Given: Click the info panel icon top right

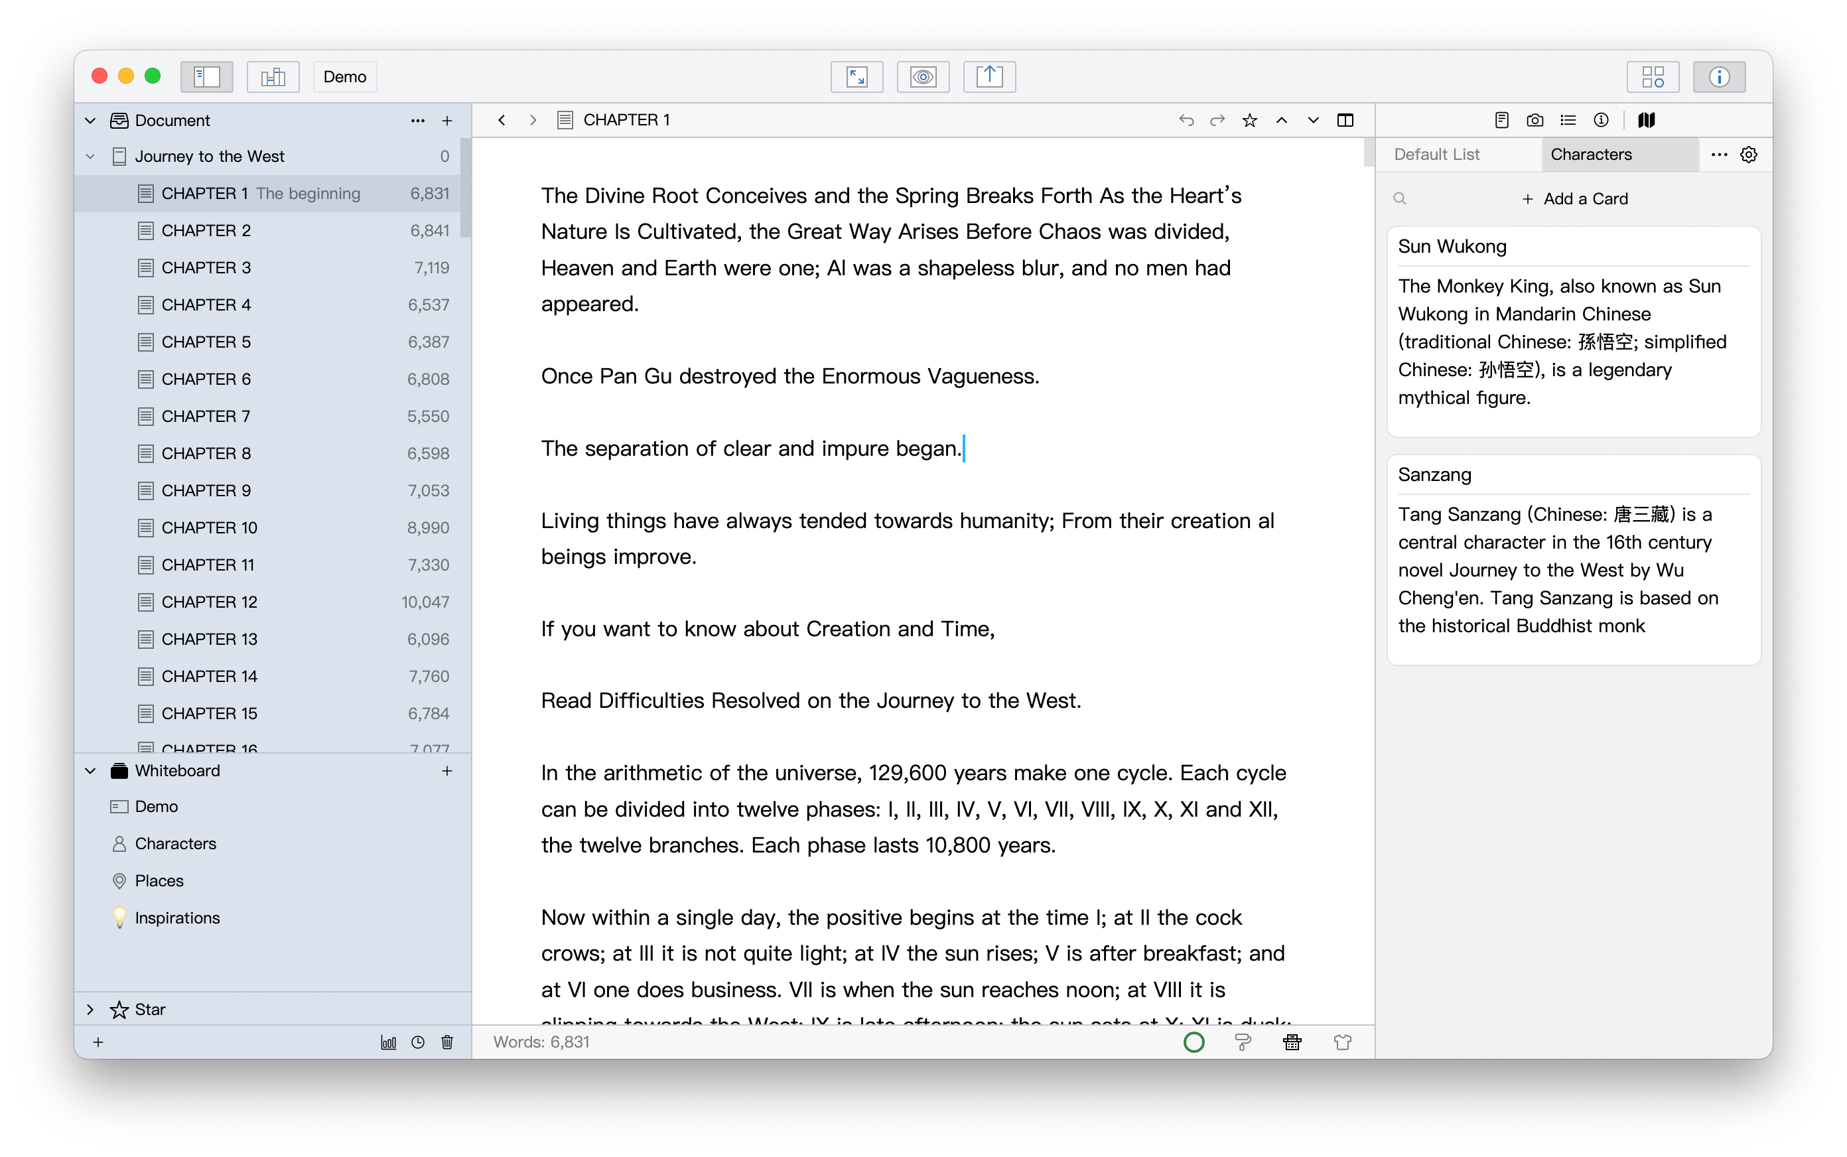Looking at the screenshot, I should coord(1718,76).
